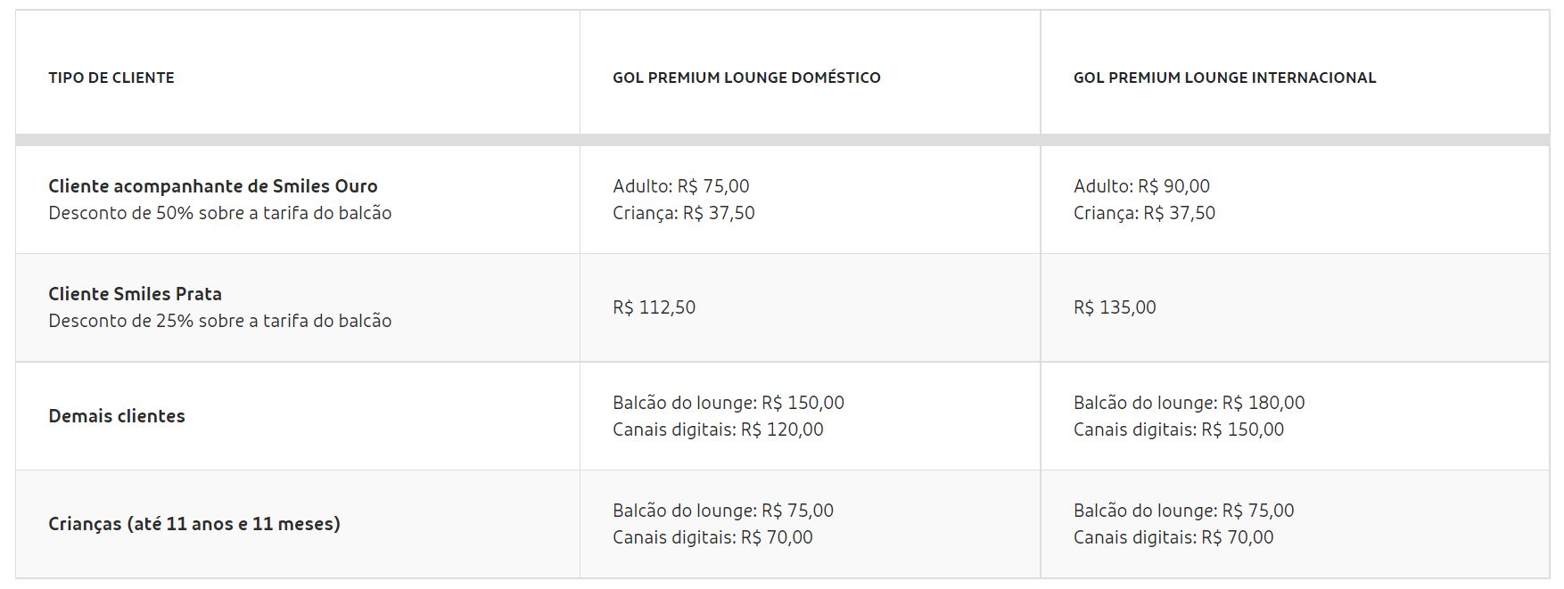Select GOL PREMIUM LOUNGE INTERNACIONAL header

[1224, 78]
